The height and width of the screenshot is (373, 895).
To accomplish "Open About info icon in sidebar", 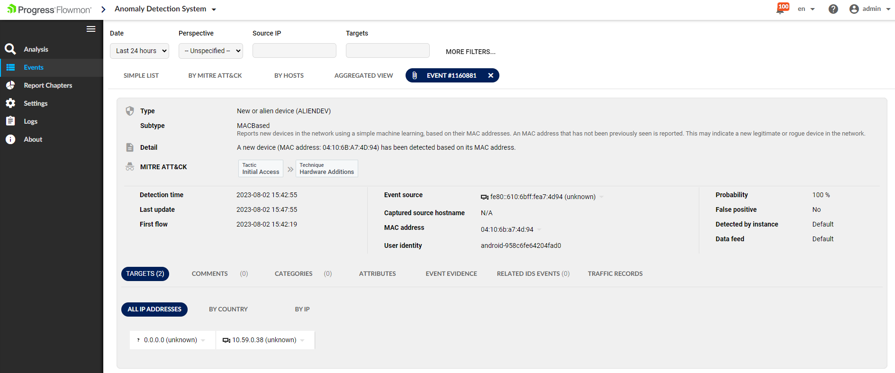I will [10, 139].
